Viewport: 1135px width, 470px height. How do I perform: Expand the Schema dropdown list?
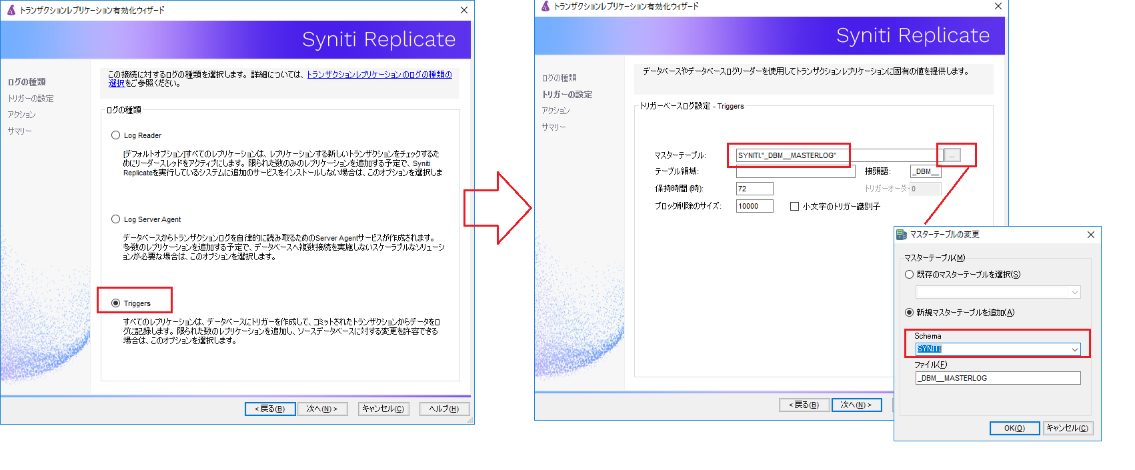[1075, 349]
